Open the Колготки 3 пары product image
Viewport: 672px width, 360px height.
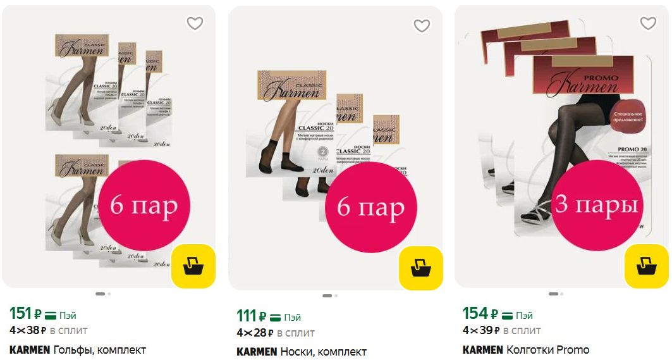point(562,147)
